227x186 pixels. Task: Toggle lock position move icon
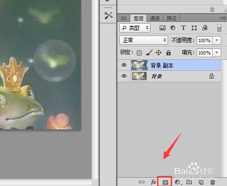click(158, 53)
